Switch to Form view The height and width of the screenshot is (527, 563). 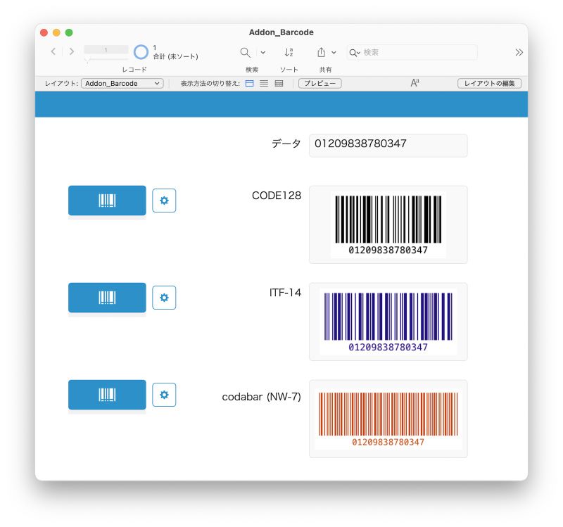pyautogui.click(x=249, y=83)
